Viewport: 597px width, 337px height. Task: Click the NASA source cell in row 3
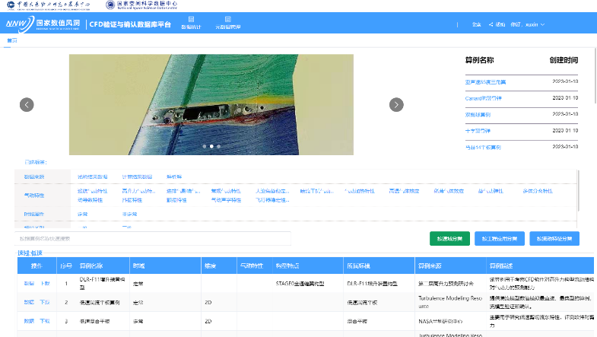point(440,321)
